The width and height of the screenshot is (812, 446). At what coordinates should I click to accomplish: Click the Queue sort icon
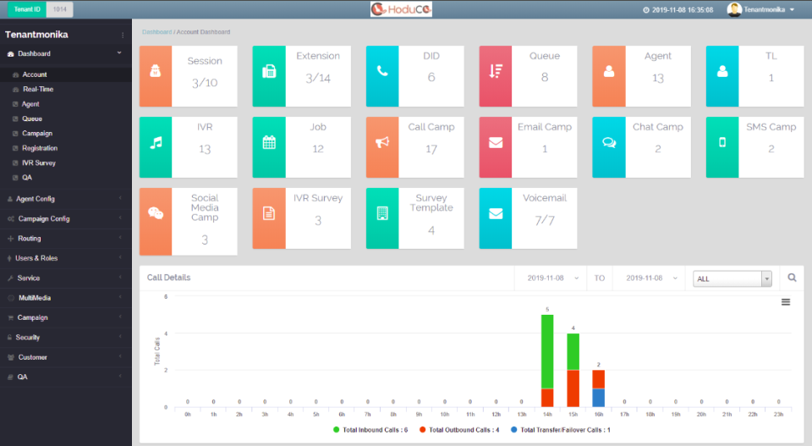pyautogui.click(x=496, y=71)
